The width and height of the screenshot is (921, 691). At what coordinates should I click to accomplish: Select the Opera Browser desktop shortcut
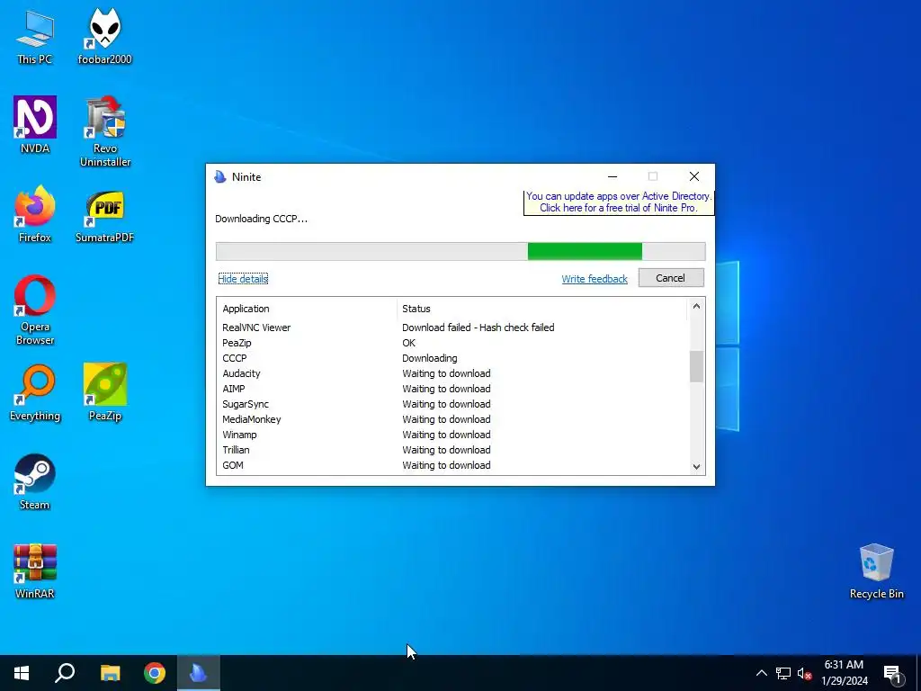(x=35, y=310)
